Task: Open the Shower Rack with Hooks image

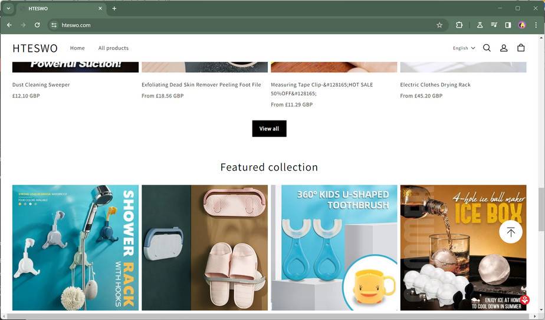Action: click(75, 248)
